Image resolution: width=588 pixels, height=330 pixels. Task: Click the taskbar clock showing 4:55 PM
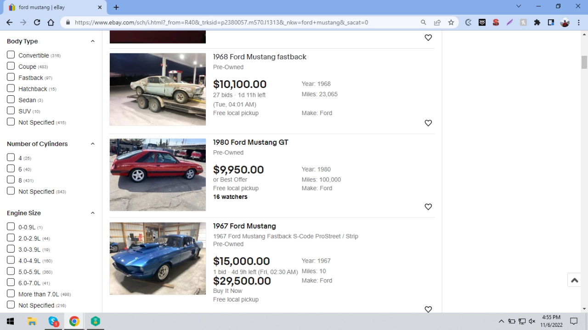pos(551,321)
